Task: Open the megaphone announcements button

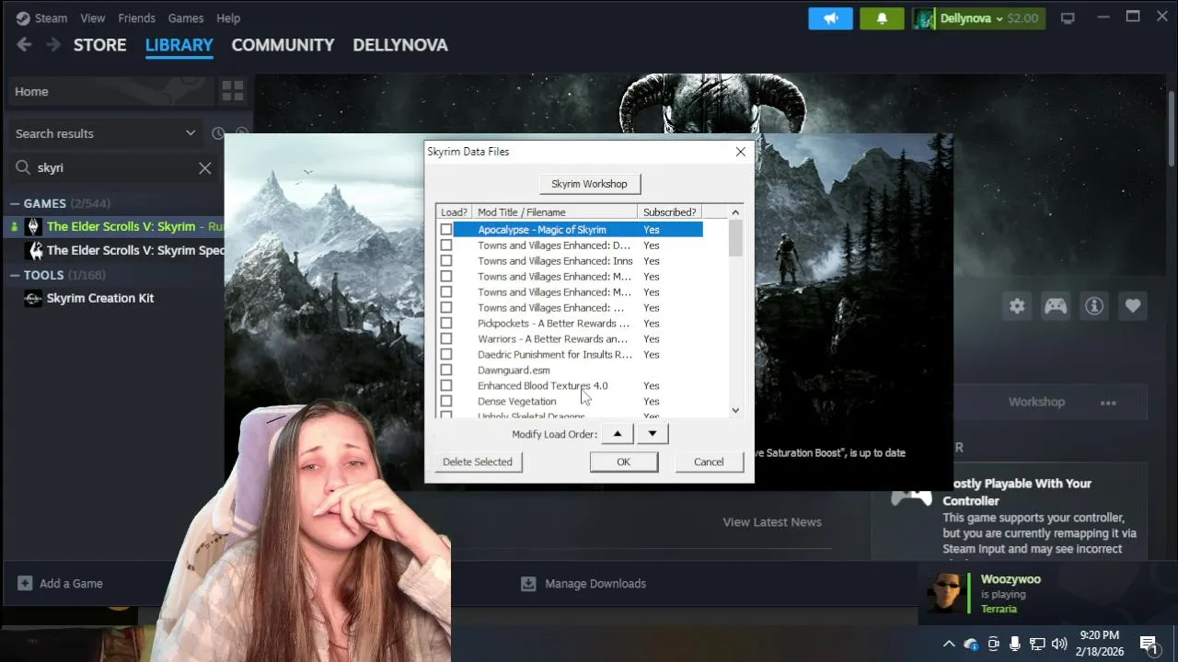Action: coord(831,17)
